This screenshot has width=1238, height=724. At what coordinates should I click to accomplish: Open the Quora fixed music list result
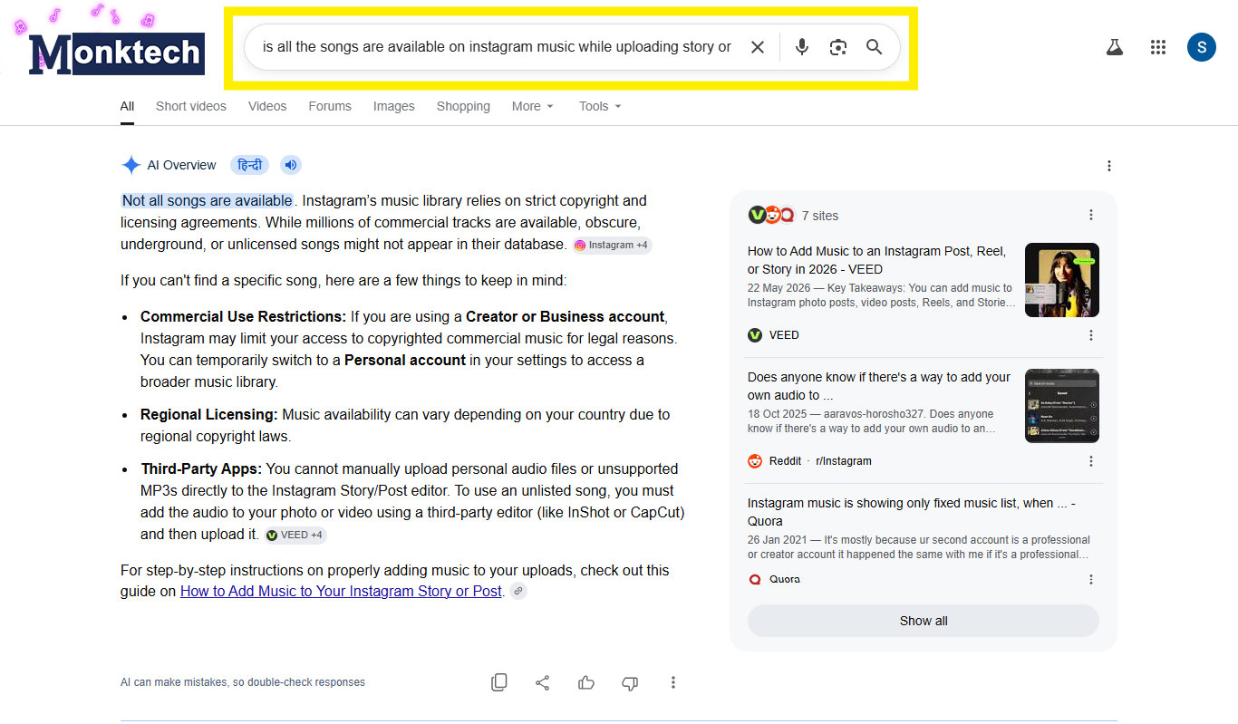click(x=912, y=512)
